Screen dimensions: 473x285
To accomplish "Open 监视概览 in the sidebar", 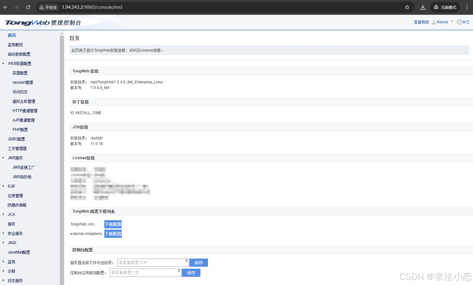I will click(15, 45).
